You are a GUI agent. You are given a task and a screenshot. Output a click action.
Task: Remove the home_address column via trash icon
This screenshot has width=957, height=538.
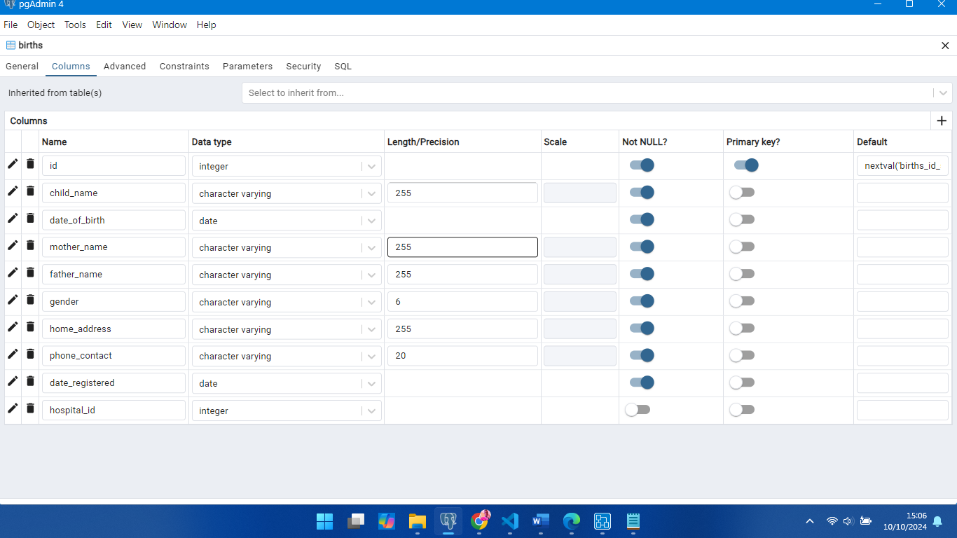click(x=30, y=327)
